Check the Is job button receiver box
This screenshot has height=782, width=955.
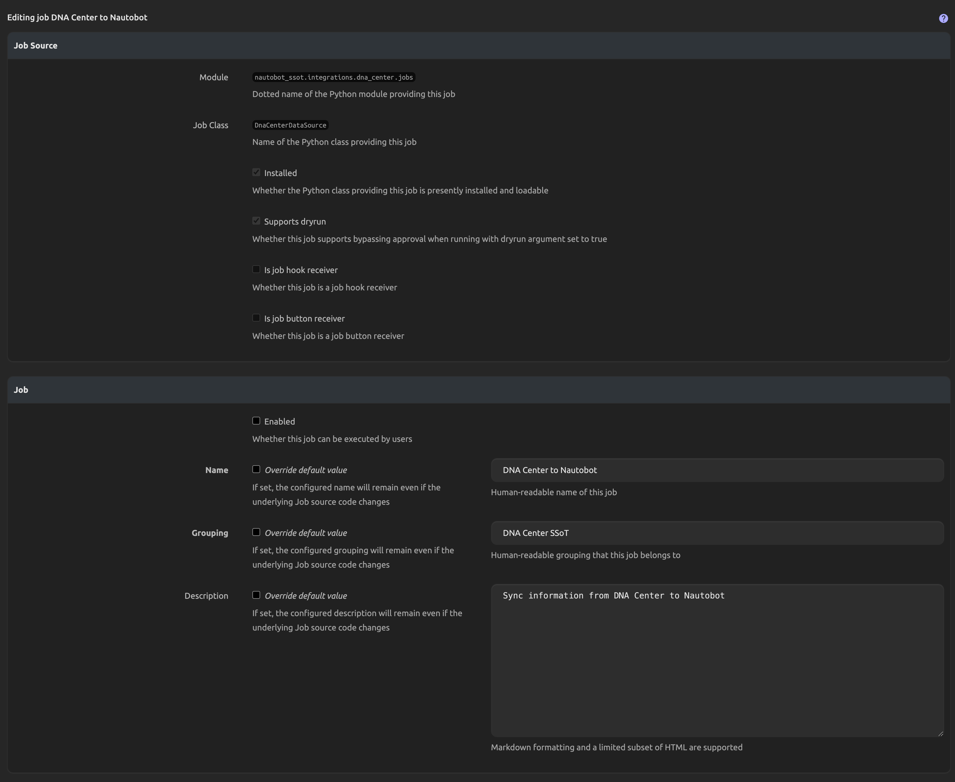point(256,318)
